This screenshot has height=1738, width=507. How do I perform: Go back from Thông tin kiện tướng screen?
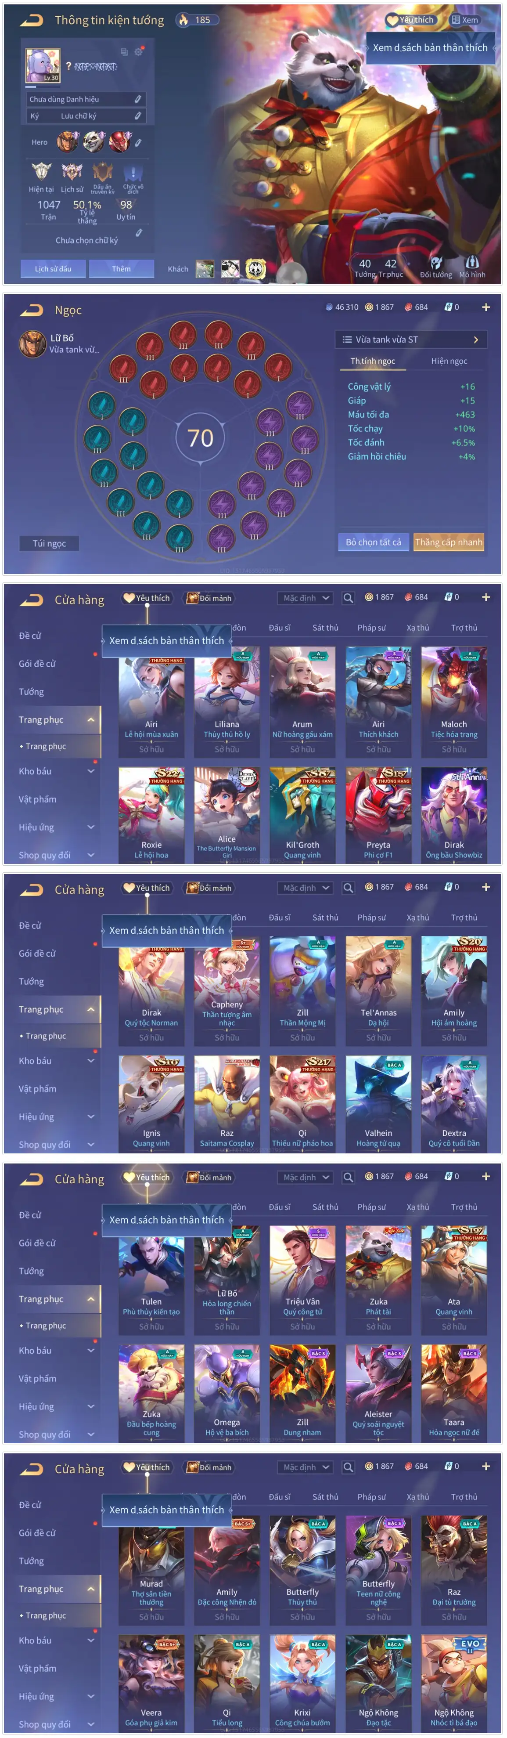pos(31,20)
